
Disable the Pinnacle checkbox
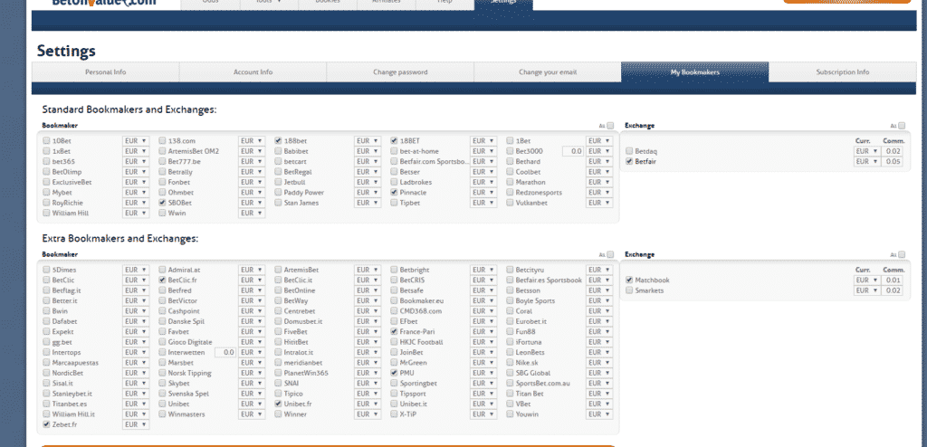(394, 192)
